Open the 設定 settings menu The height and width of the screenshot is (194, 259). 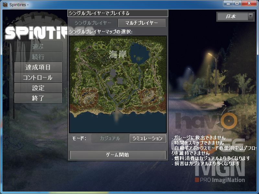38,88
